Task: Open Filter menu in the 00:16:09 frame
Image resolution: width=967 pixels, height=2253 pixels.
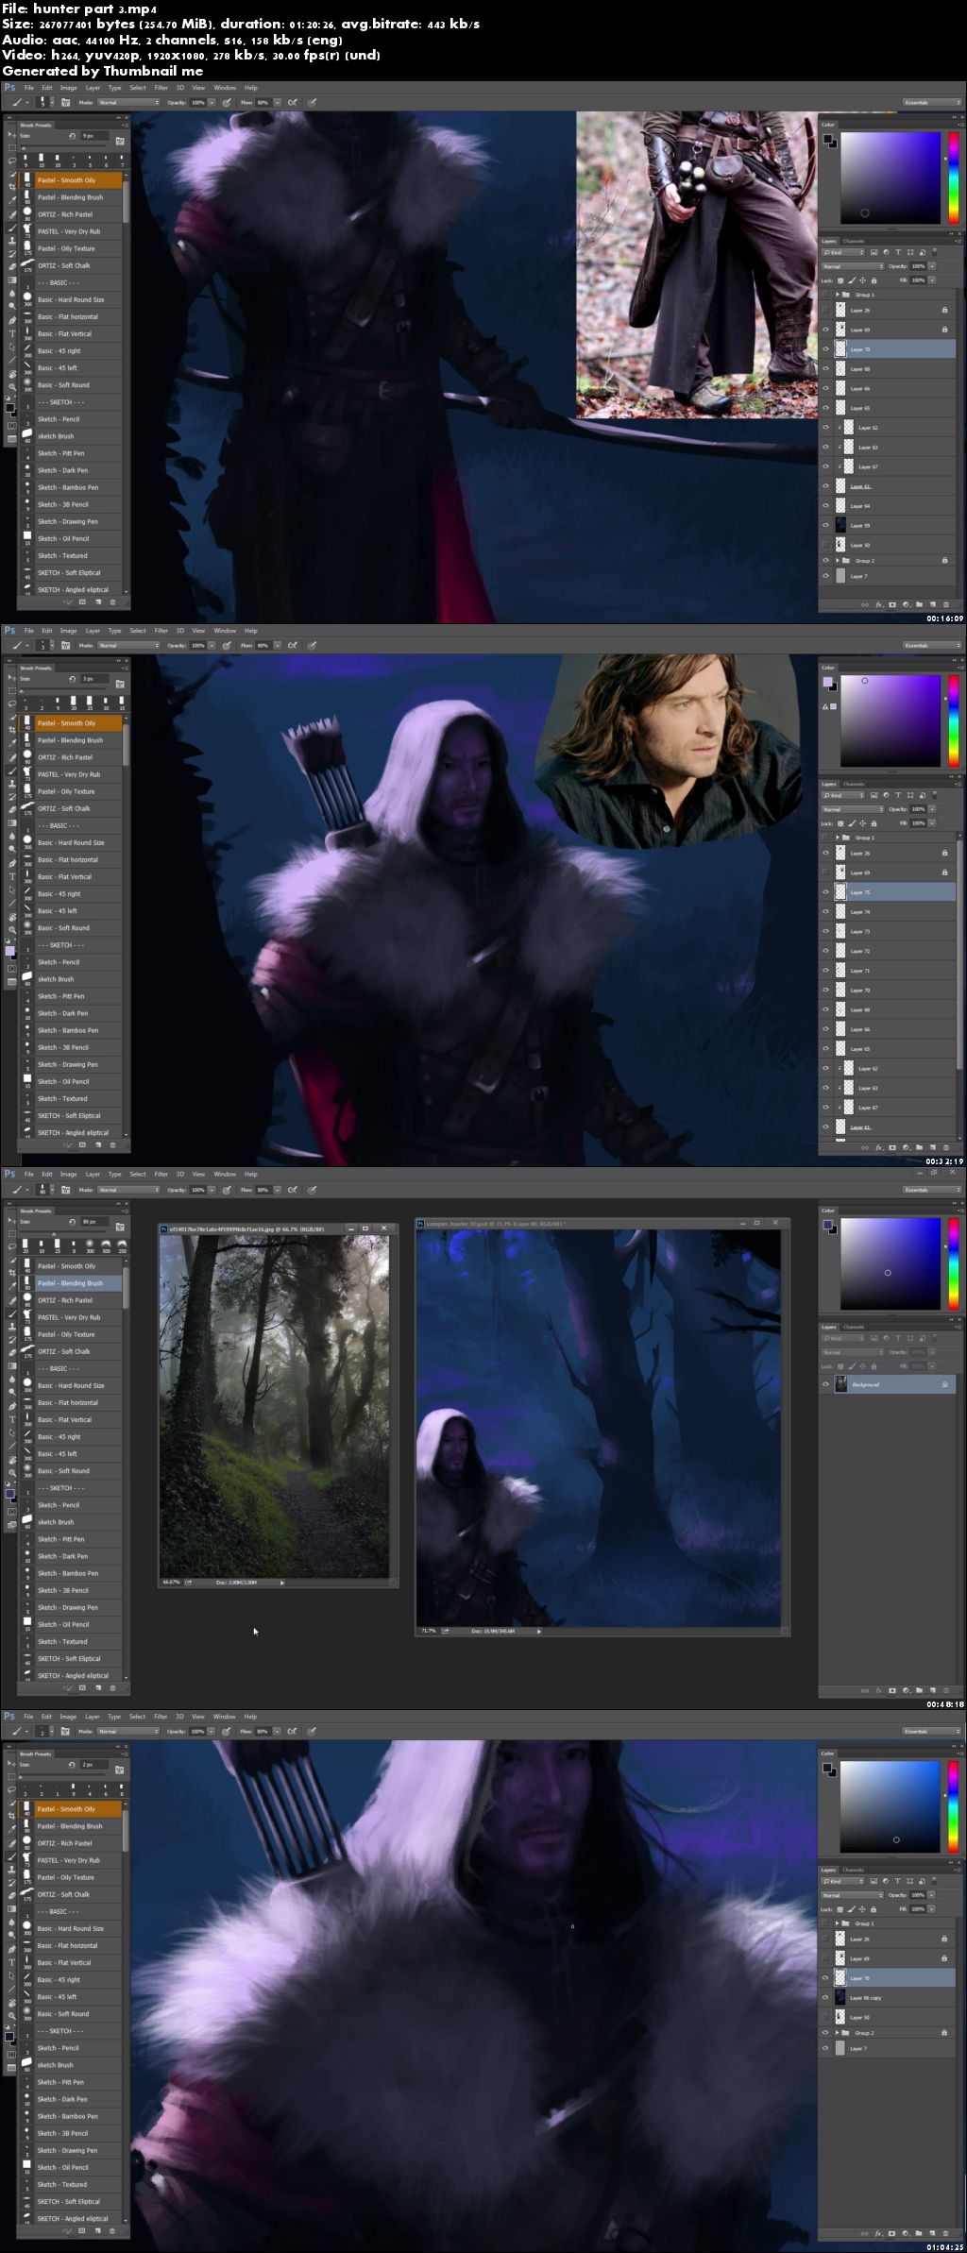Action: point(161,88)
